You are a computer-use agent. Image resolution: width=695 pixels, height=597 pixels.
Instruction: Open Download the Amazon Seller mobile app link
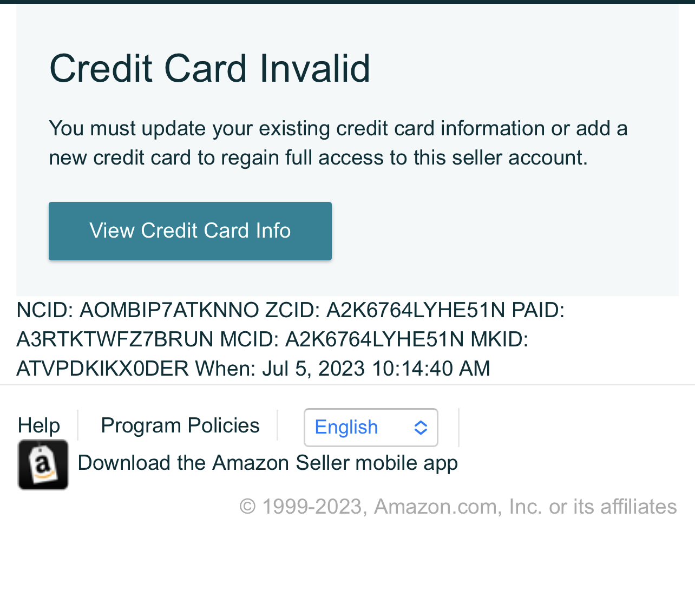268,463
